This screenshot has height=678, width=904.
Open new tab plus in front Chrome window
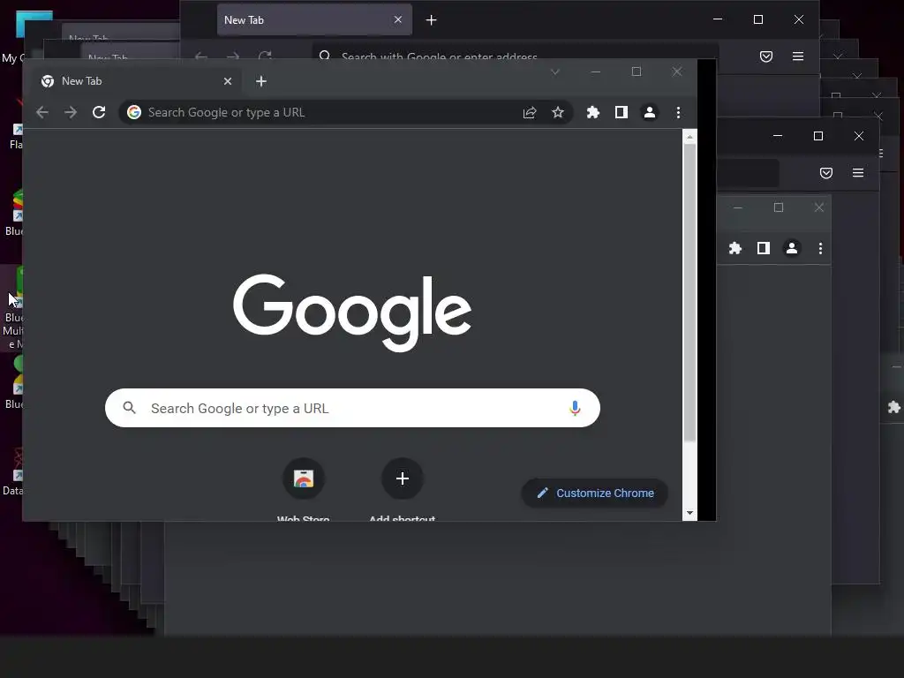[x=261, y=81]
